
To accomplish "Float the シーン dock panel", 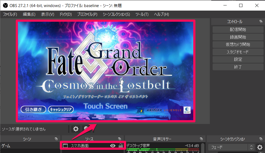I will coord(56,139).
